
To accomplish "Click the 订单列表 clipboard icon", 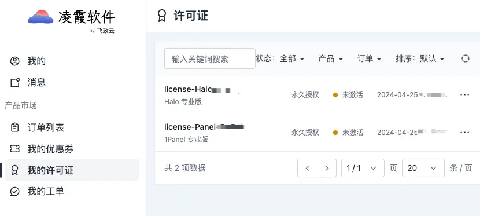I will 14,127.
